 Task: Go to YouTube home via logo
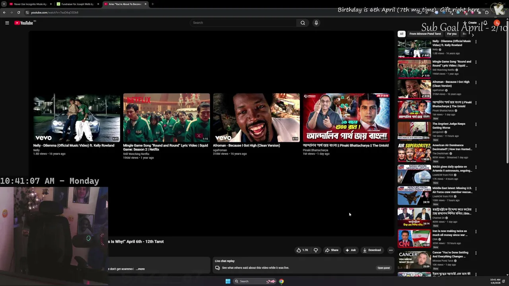[24, 23]
